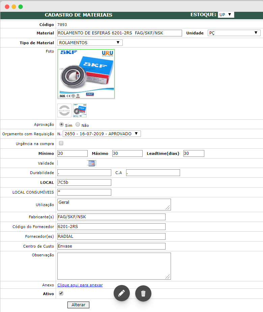Click the Fornecedor(es) field with RADIAL
The image size is (263, 312).
[111, 236]
